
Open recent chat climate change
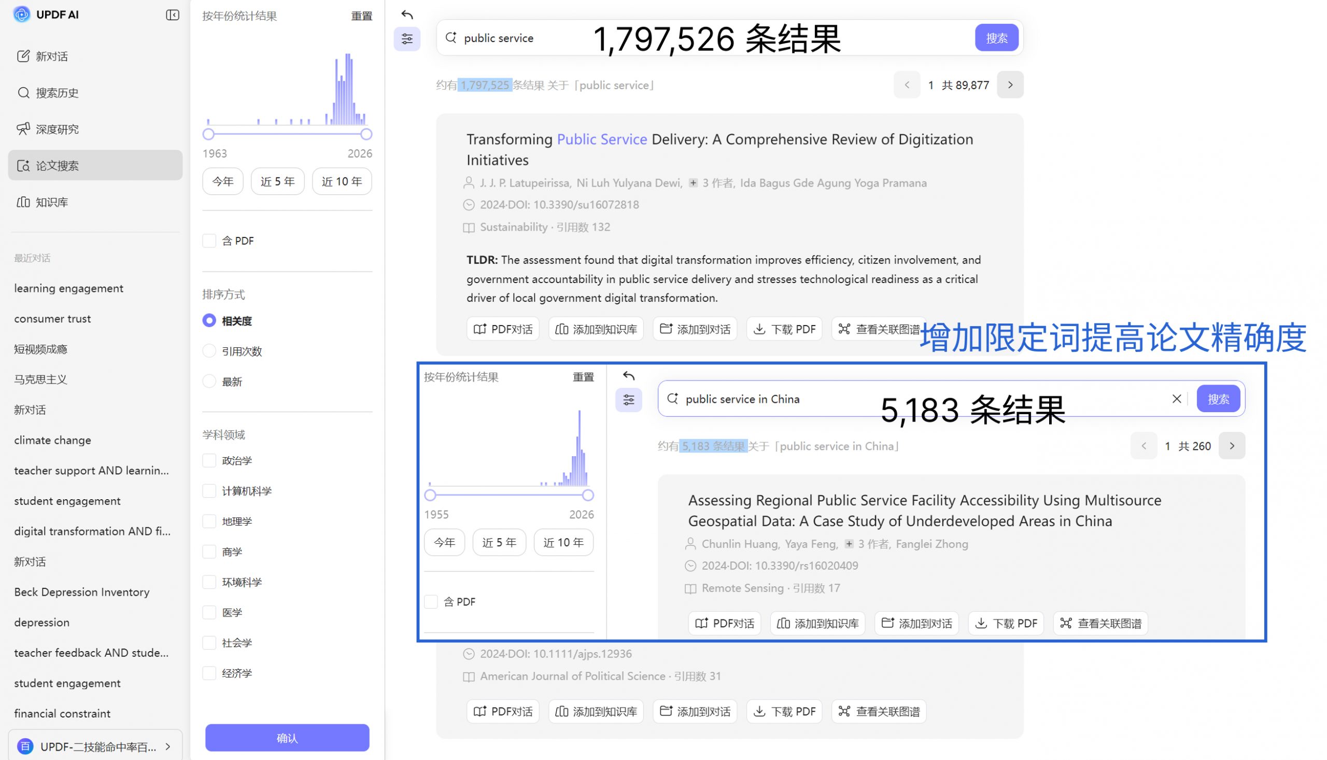coord(52,440)
